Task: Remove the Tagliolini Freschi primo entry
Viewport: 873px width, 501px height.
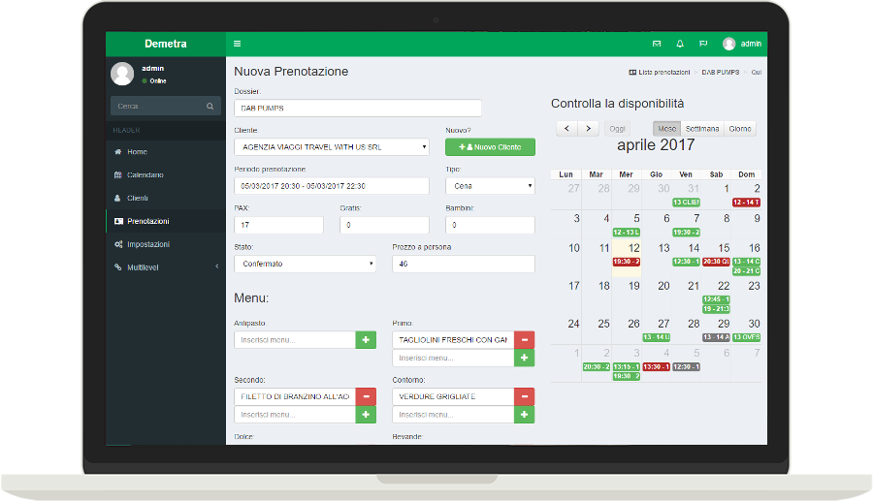Action: pyautogui.click(x=525, y=340)
